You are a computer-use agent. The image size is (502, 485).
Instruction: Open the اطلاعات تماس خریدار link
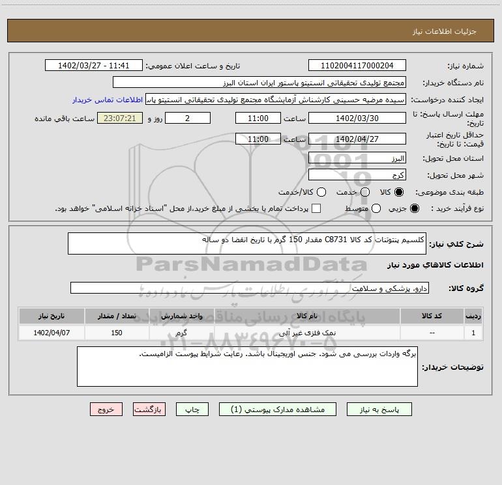[x=108, y=100]
